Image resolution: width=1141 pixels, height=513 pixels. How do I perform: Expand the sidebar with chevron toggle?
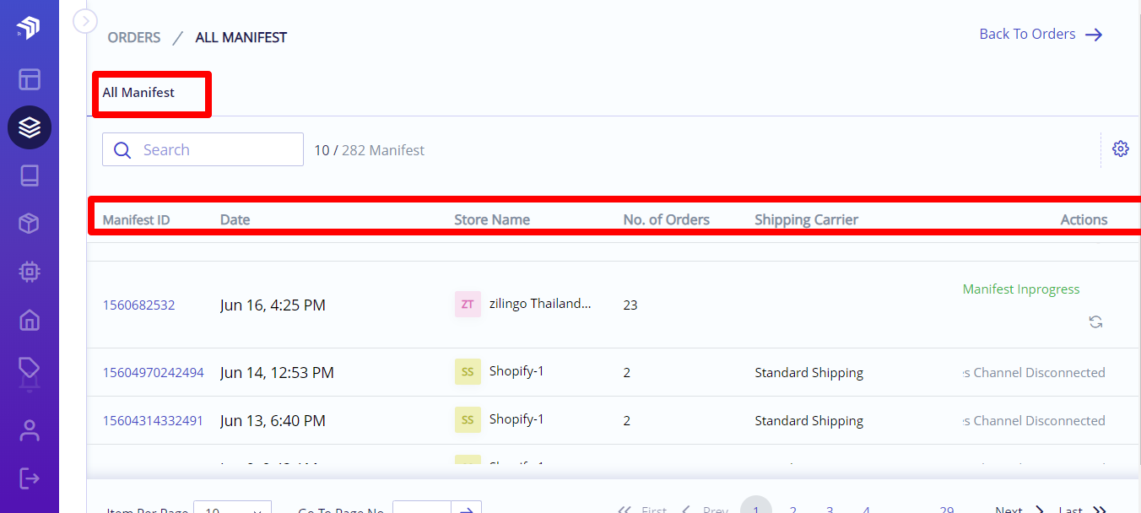click(85, 21)
